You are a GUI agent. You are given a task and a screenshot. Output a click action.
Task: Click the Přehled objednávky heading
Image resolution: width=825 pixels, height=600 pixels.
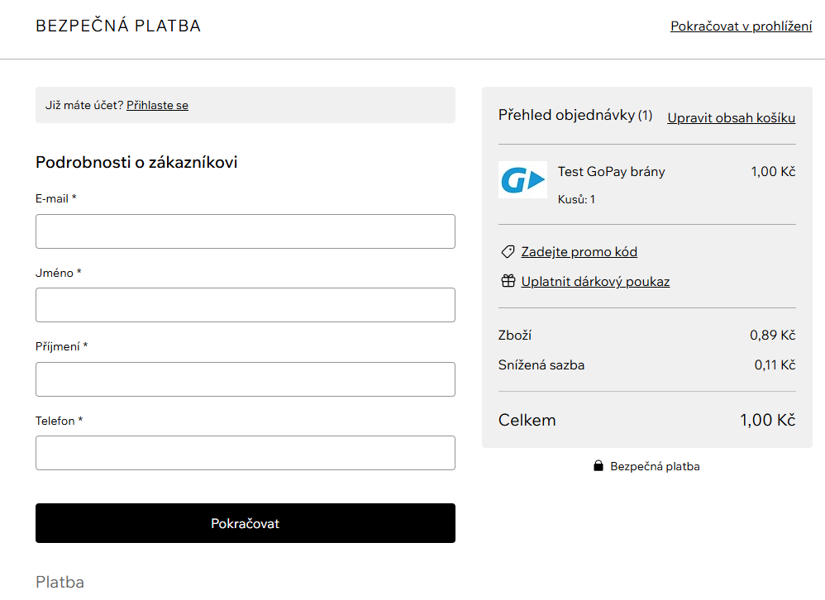coord(575,115)
